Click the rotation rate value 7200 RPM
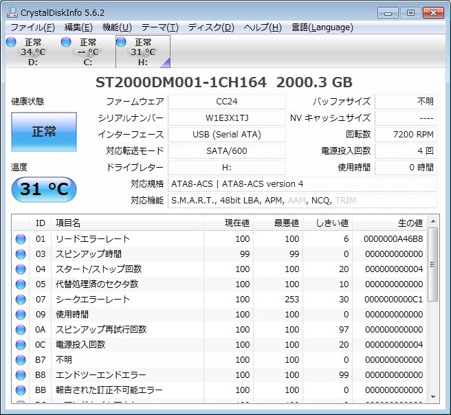451x415 pixels. (x=406, y=135)
